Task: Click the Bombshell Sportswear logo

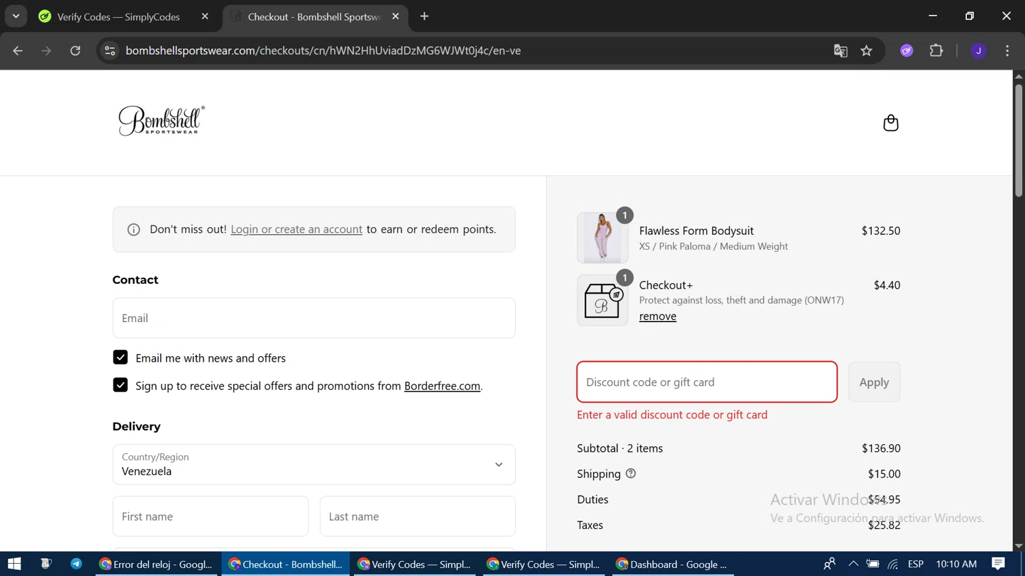Action: point(162,120)
